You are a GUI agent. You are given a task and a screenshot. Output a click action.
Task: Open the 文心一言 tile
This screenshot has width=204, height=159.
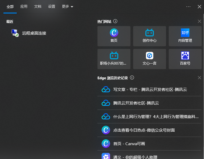pyautogui.click(x=150, y=59)
